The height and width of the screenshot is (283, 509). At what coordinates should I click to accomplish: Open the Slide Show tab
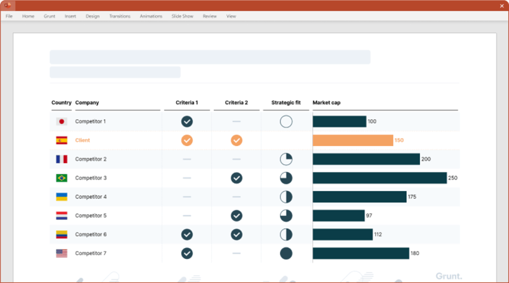pos(182,16)
